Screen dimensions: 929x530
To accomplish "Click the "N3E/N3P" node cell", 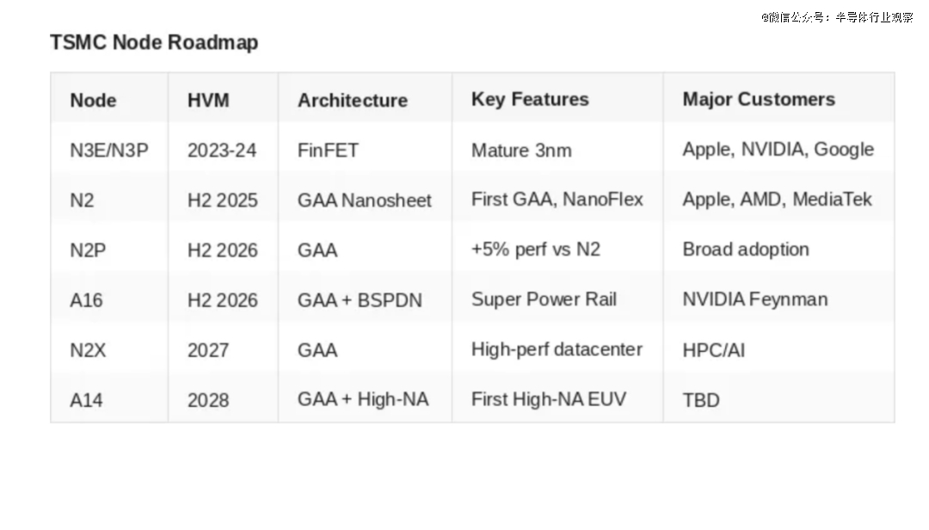I will (109, 150).
